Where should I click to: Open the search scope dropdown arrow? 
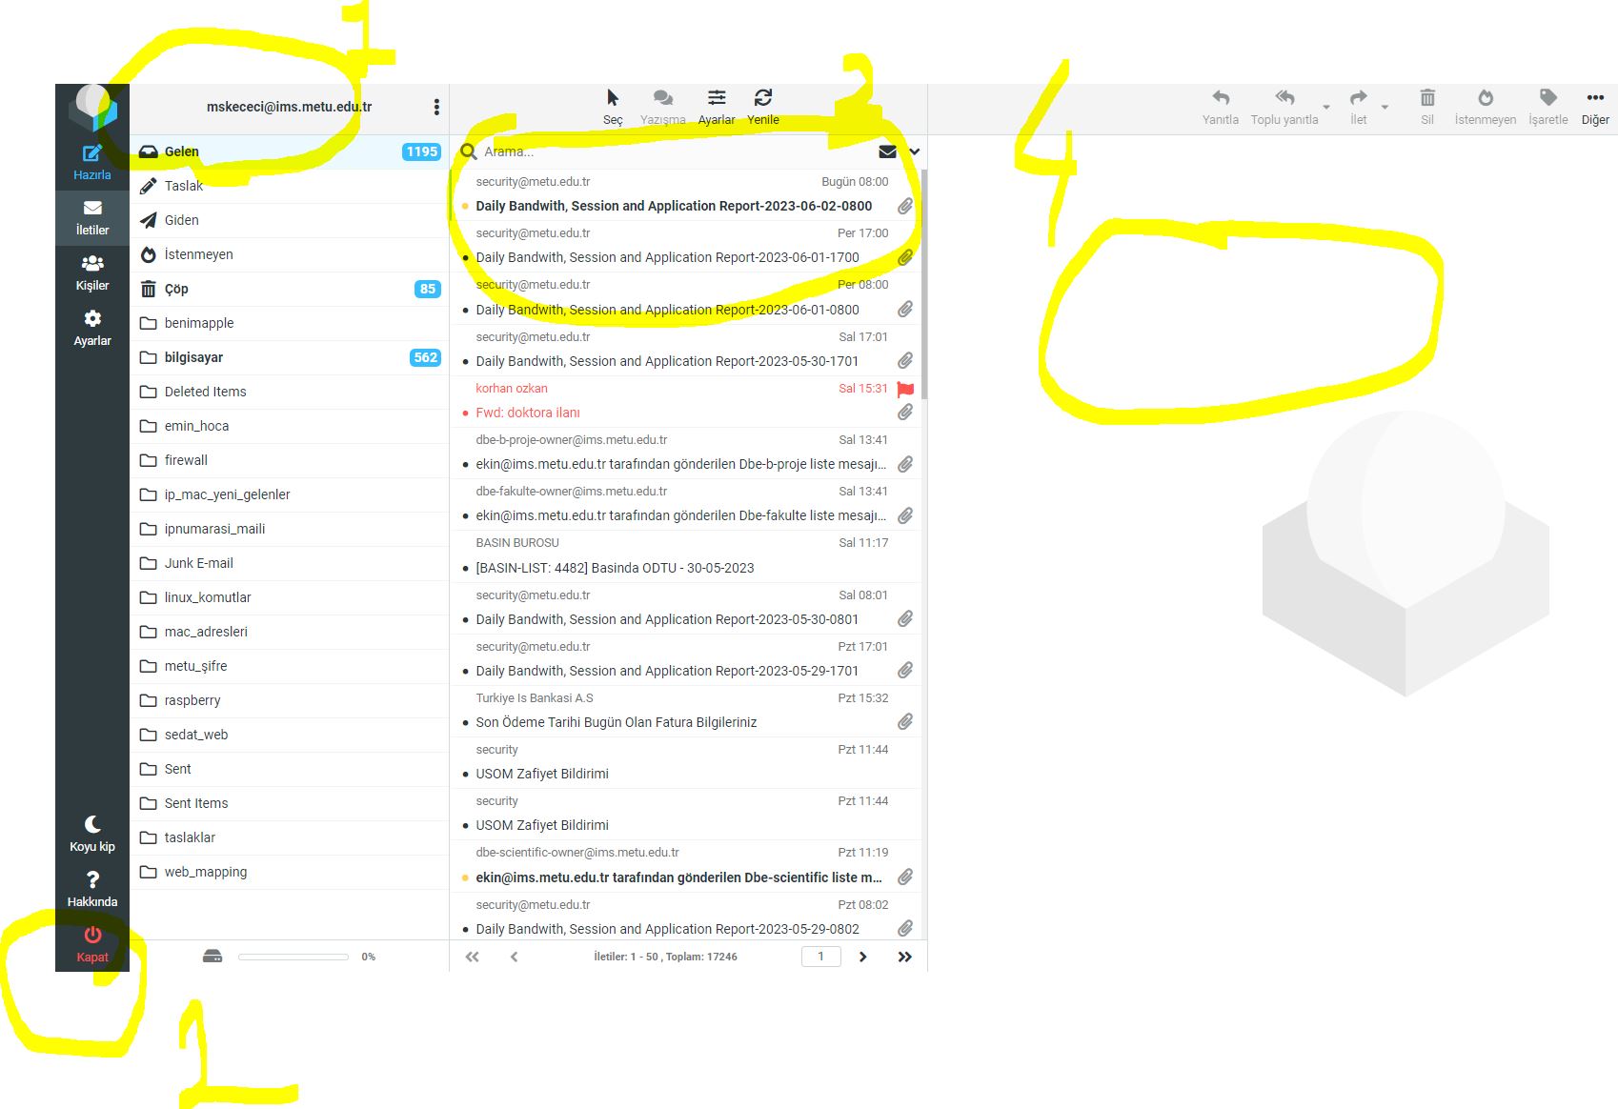tap(912, 151)
